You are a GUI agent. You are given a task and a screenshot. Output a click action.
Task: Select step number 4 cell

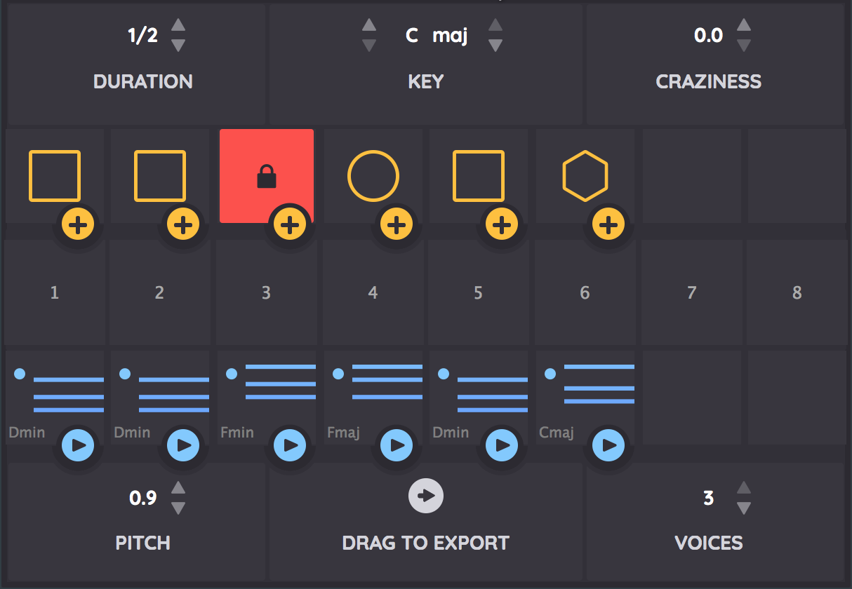click(x=373, y=292)
